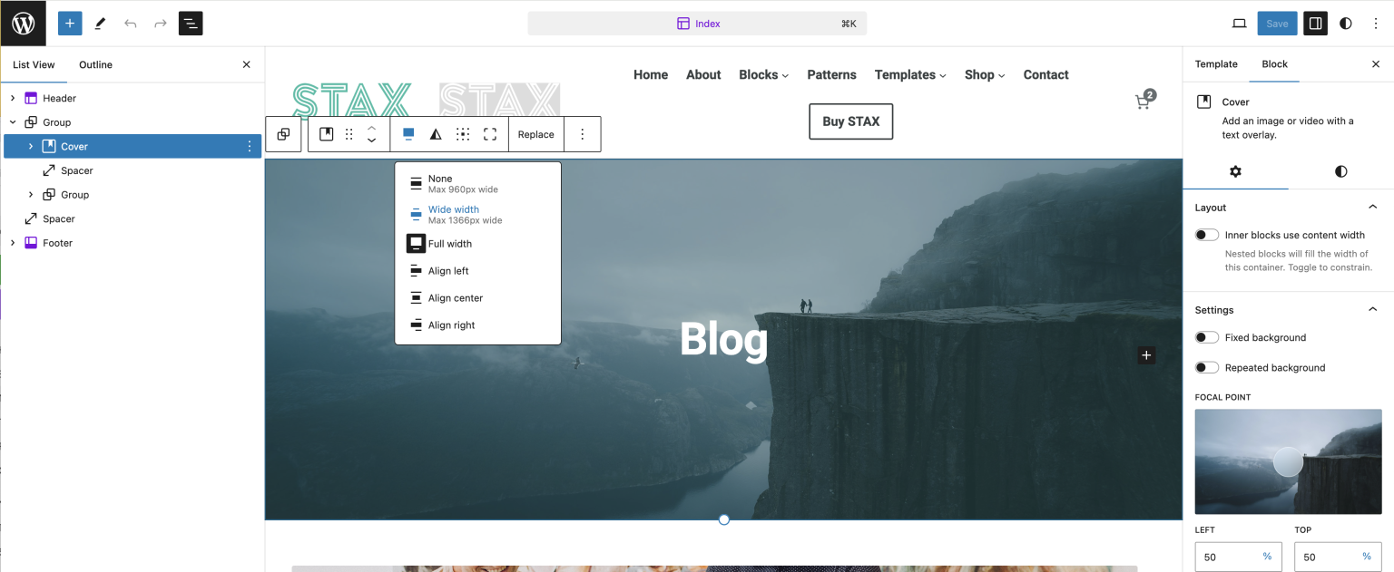Open the block inserter plus button
1394x572 pixels.
[x=70, y=24]
